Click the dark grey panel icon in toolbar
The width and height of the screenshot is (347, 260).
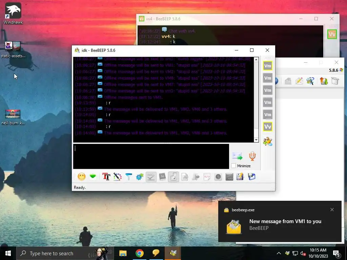tap(229, 177)
